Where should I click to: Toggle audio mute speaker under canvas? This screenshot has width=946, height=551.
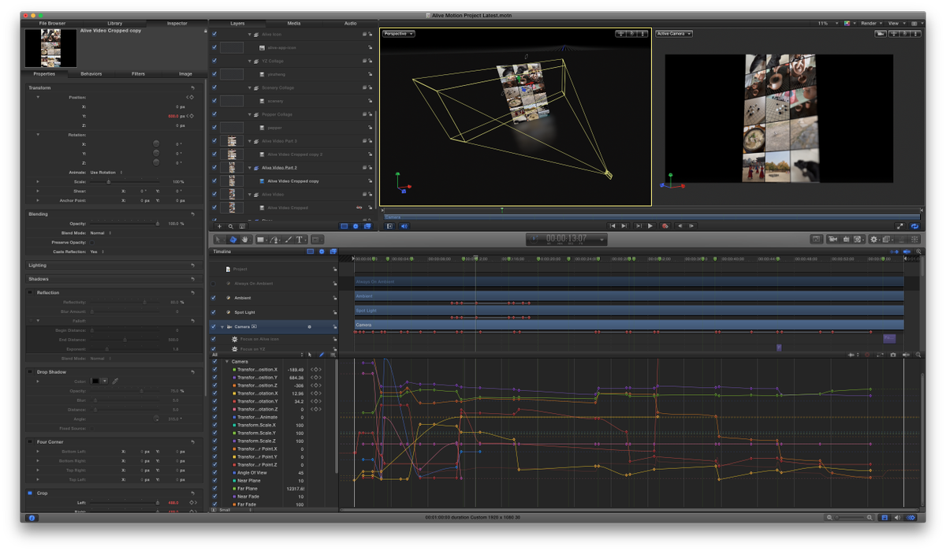tap(404, 226)
